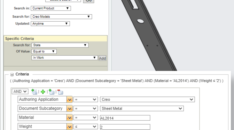Open the Search in Current Product dropdown

51,8
